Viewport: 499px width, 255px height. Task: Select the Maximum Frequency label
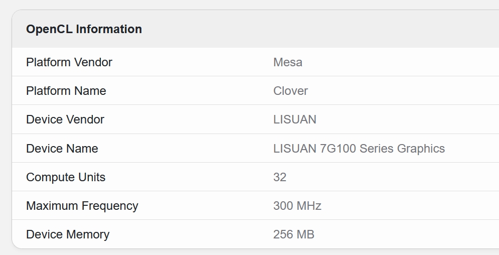pyautogui.click(x=82, y=206)
